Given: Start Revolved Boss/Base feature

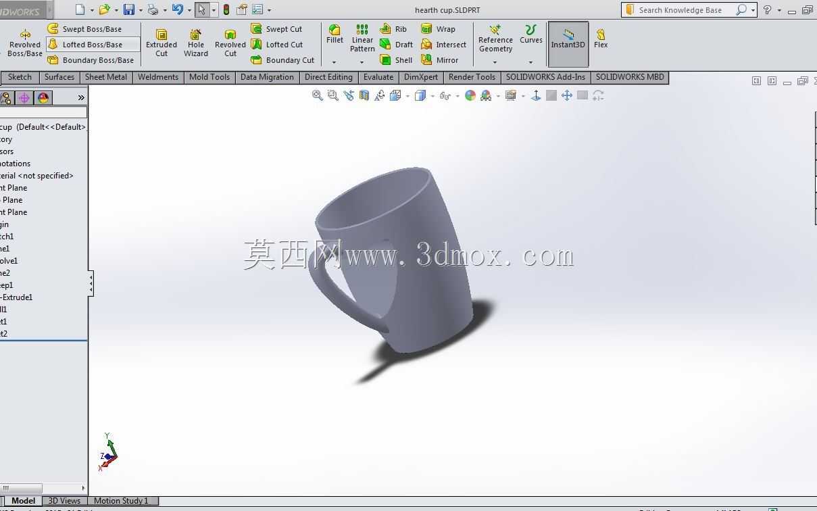Looking at the screenshot, I should [25, 43].
